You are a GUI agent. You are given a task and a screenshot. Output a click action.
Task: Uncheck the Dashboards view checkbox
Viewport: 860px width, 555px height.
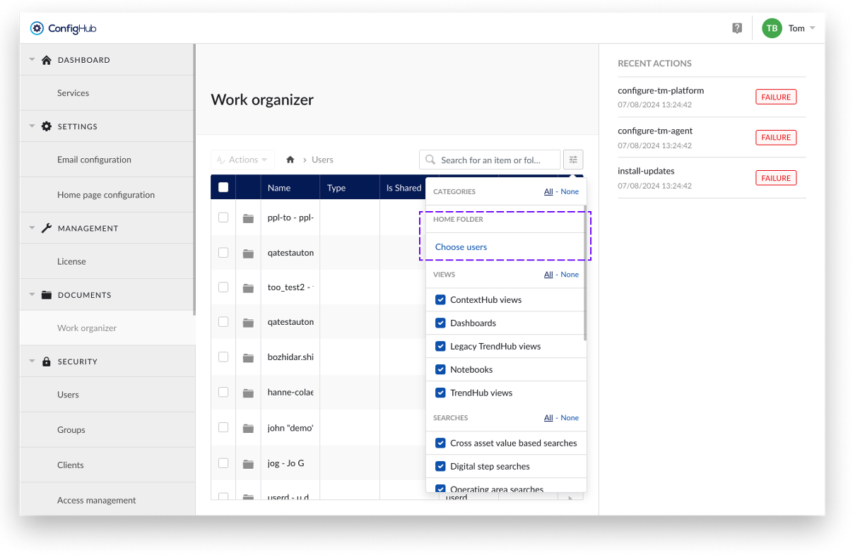[441, 323]
